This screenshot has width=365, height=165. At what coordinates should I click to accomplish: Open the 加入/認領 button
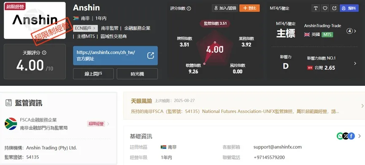click(x=224, y=8)
